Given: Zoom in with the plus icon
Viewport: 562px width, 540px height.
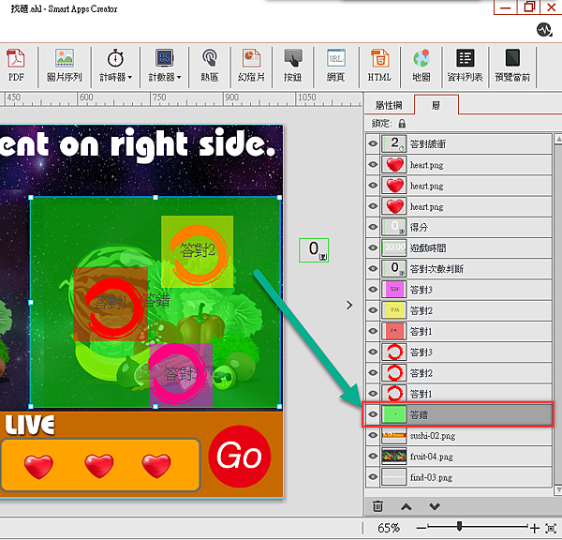Looking at the screenshot, I should coord(535,528).
